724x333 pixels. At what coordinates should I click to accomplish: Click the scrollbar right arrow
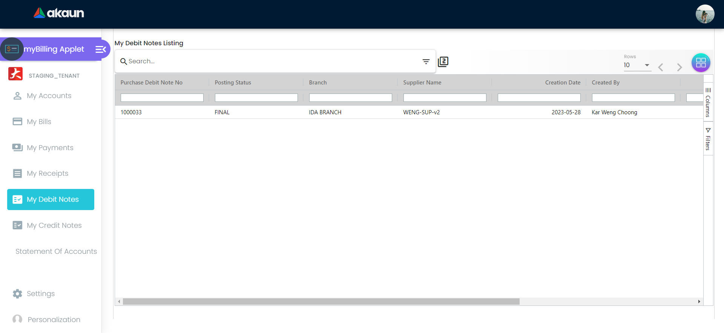point(699,302)
